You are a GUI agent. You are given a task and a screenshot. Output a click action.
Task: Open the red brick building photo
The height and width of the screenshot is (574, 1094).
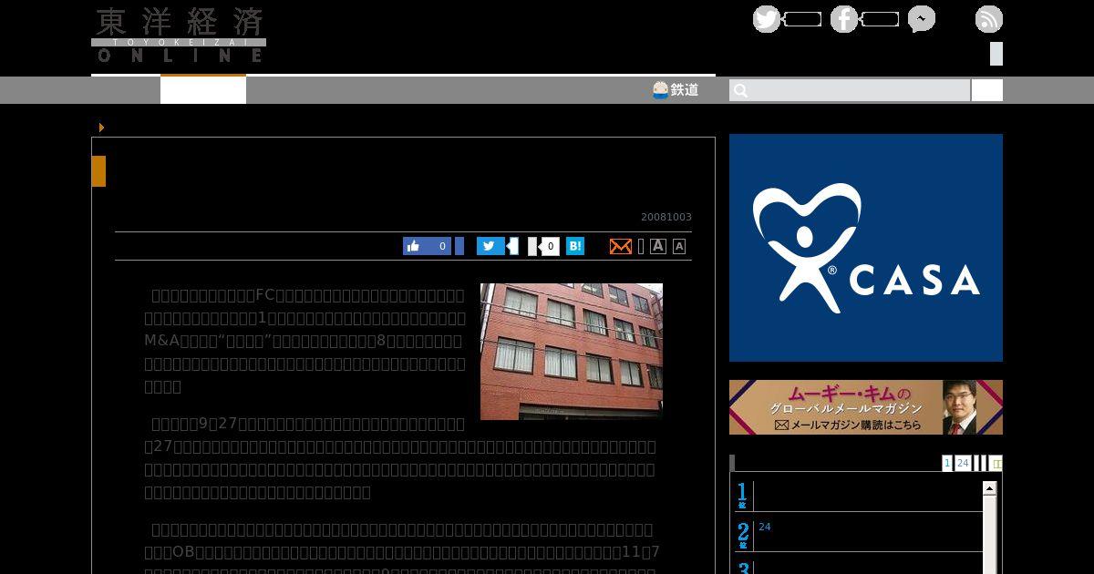point(572,352)
